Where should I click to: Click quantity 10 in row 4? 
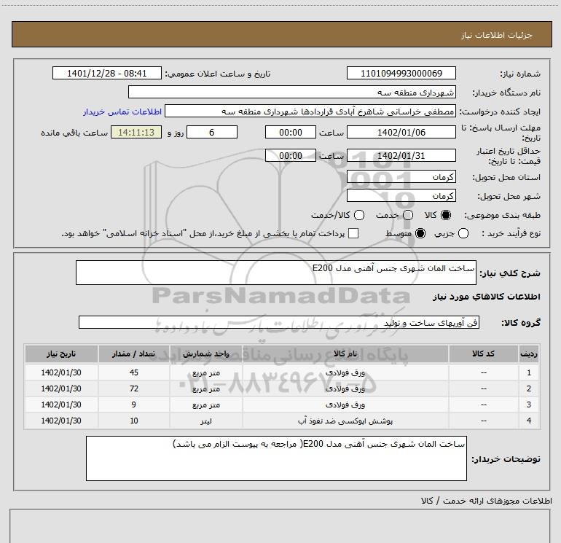click(134, 421)
